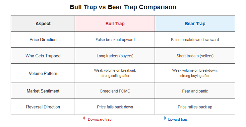
Task: Click the Downward trap legend label
Action: pos(99,119)
